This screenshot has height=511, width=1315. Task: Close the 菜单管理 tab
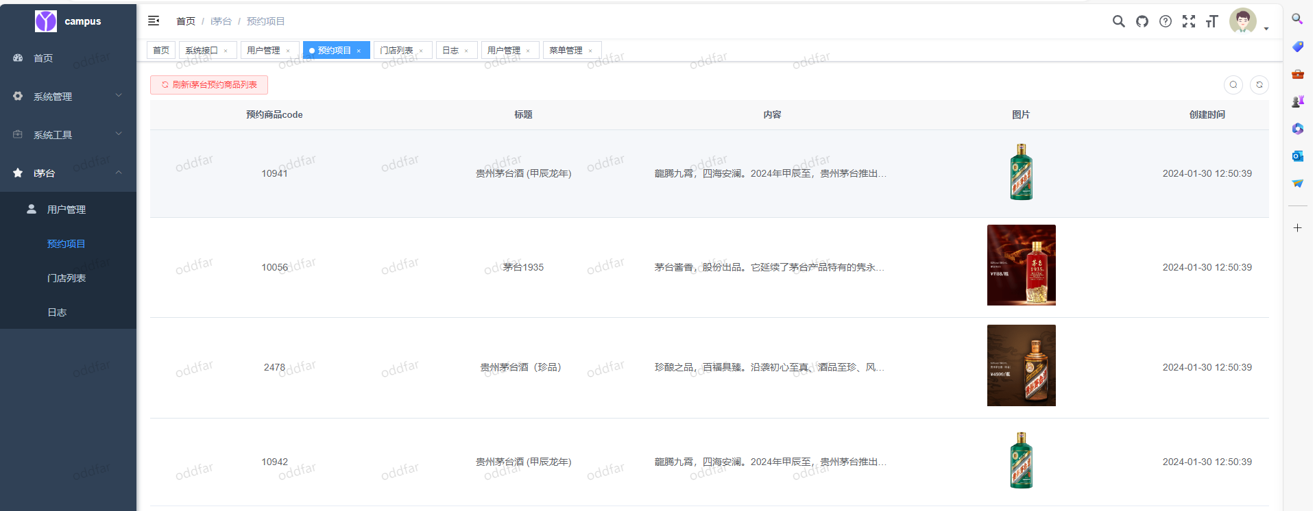tap(590, 51)
